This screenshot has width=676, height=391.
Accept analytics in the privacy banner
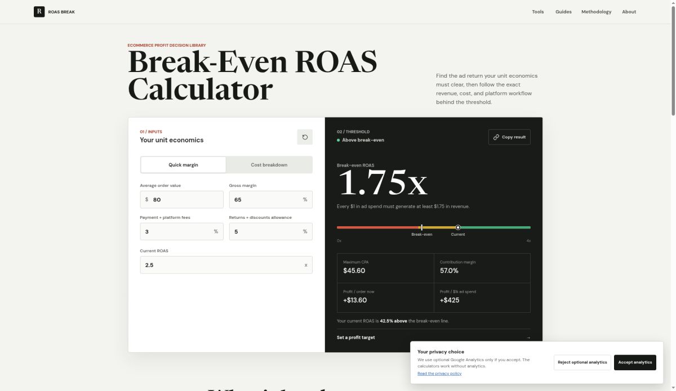(635, 362)
